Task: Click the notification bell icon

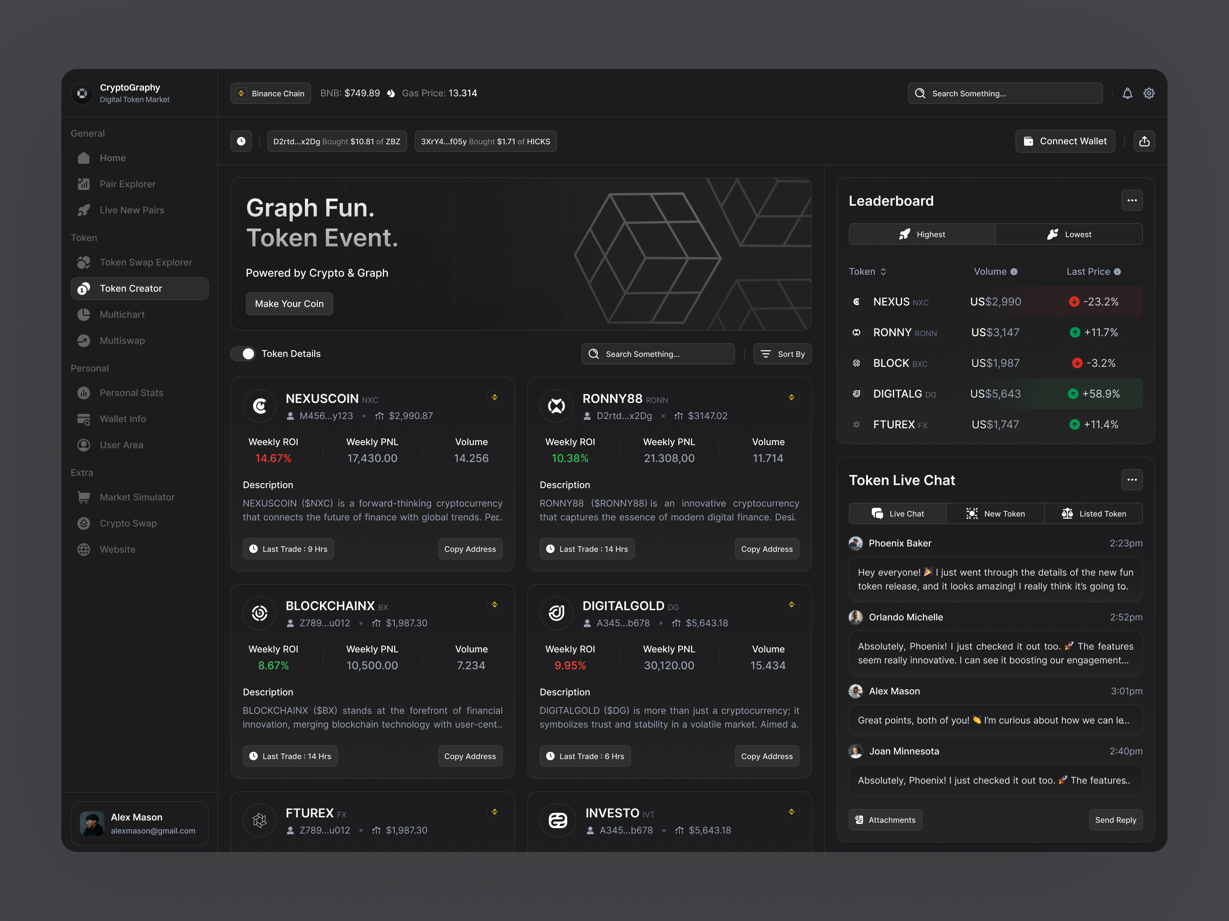Action: point(1128,93)
